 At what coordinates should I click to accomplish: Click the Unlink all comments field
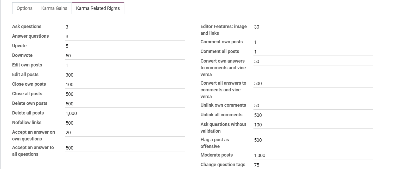313,115
